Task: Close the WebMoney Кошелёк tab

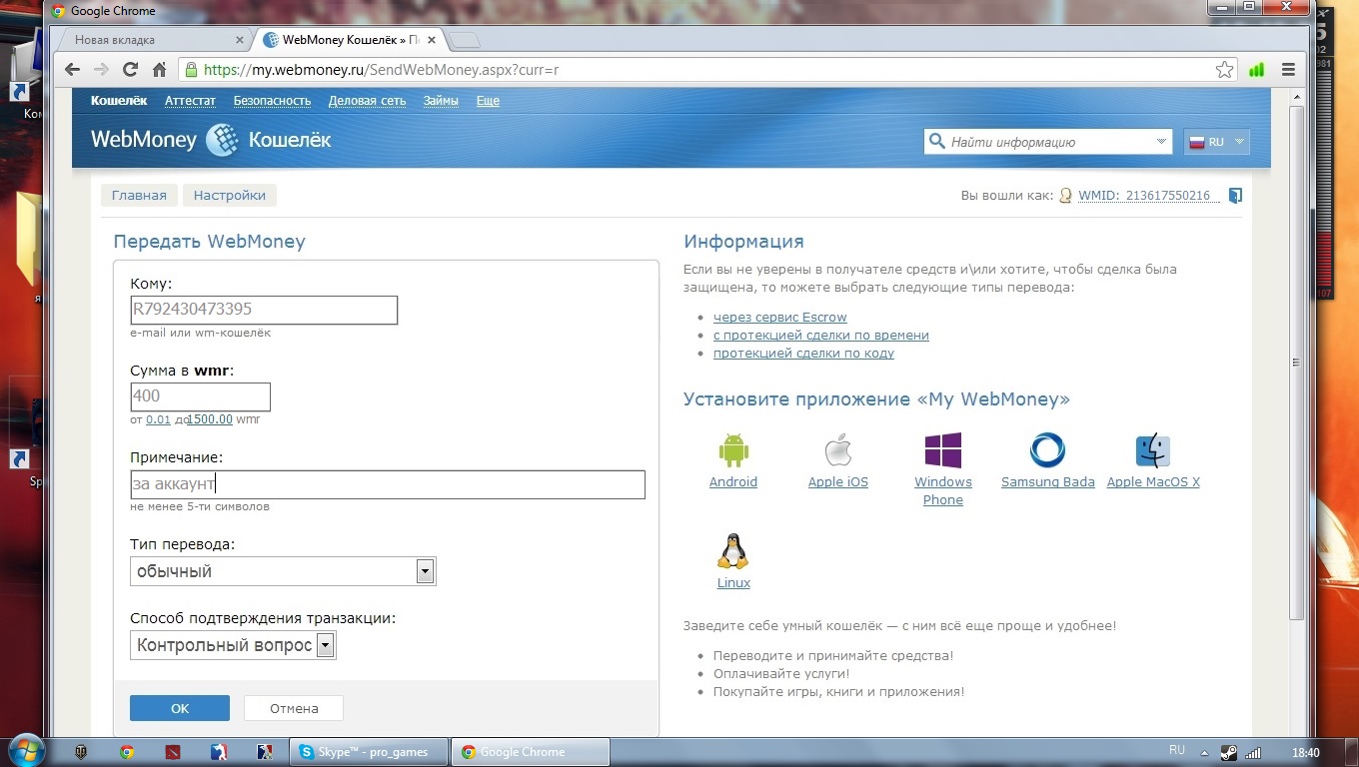Action: (432, 41)
